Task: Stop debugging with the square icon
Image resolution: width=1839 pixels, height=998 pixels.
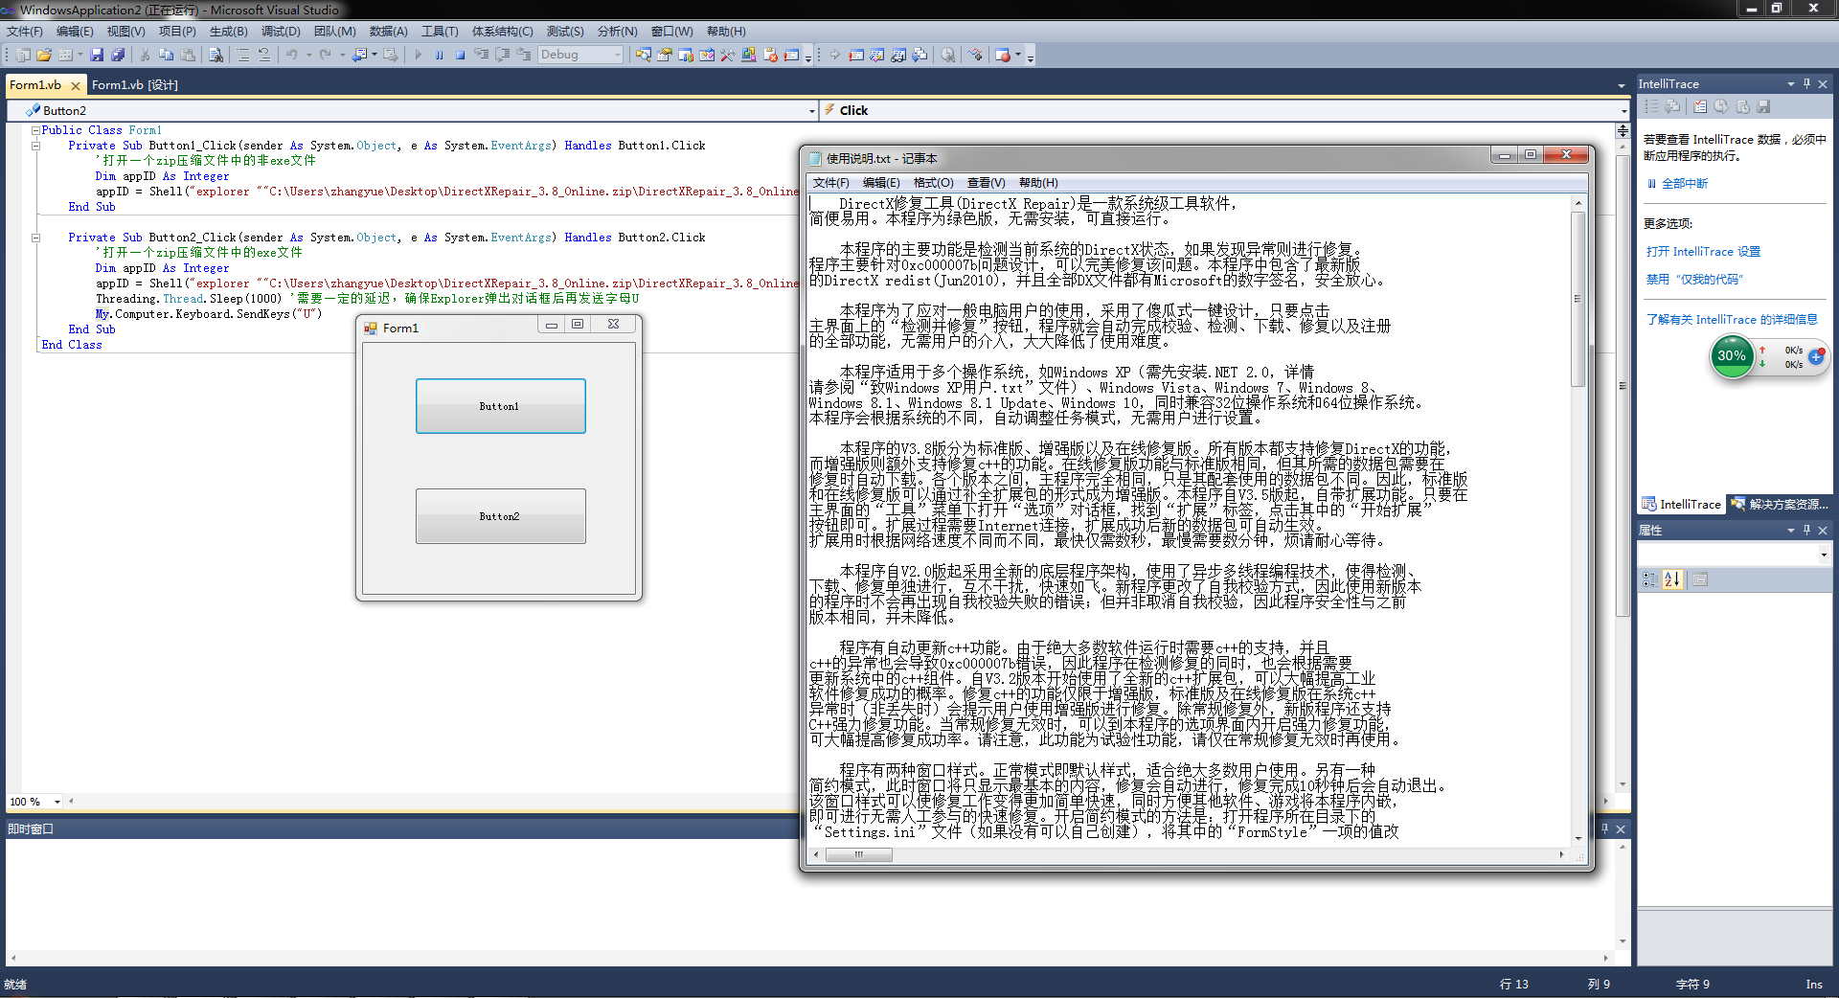Action: click(x=460, y=55)
